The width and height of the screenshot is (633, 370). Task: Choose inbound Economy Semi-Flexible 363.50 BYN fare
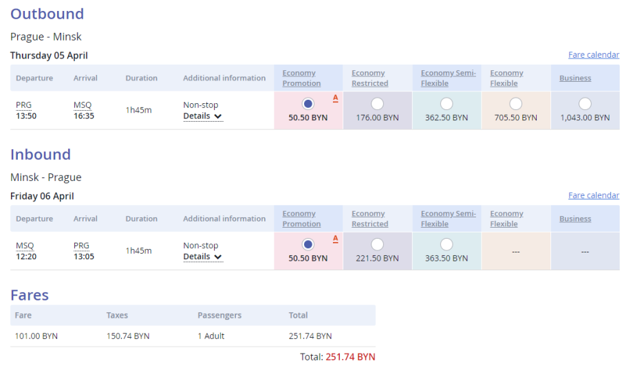pyautogui.click(x=447, y=244)
